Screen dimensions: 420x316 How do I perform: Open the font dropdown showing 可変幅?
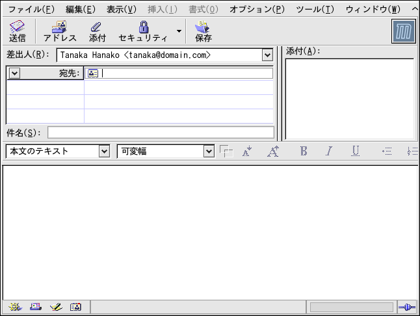pos(209,151)
